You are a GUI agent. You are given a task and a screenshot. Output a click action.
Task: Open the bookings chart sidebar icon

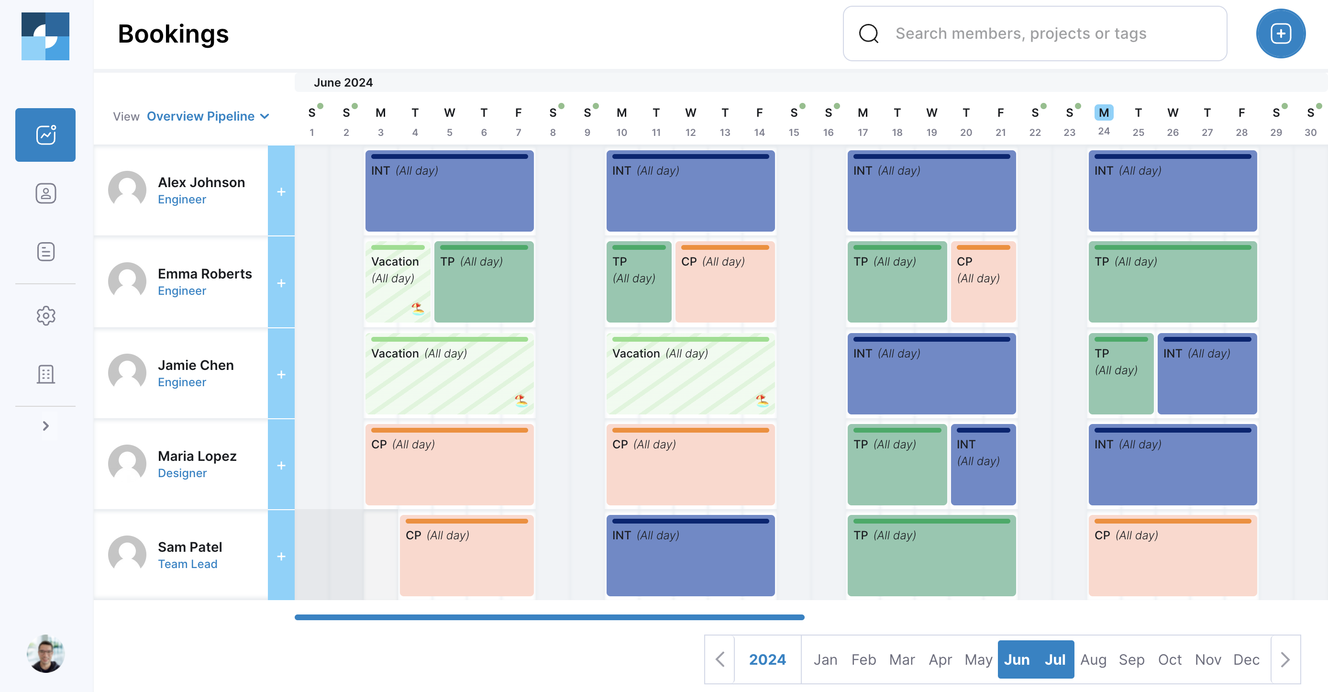pos(45,135)
